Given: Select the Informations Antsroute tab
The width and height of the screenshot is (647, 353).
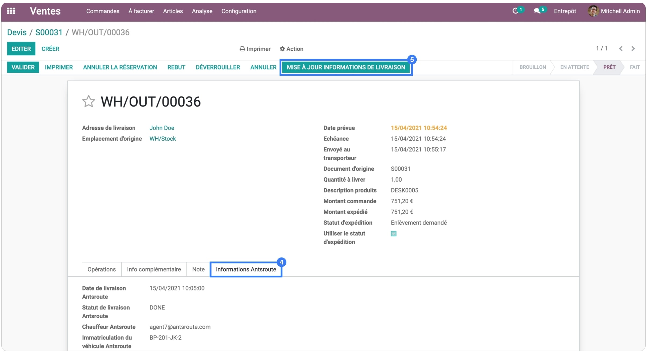Looking at the screenshot, I should click(x=246, y=269).
